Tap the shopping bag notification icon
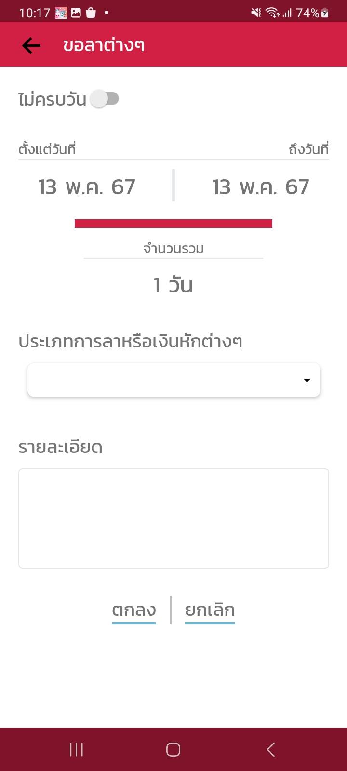 pos(91,13)
